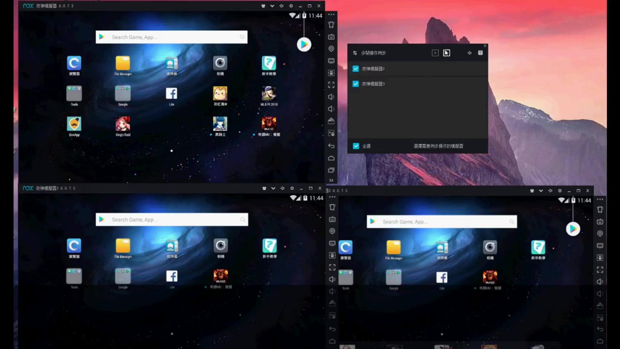620x349 pixels.
Task: Pin the multi-instance sync panel
Action: [469, 53]
